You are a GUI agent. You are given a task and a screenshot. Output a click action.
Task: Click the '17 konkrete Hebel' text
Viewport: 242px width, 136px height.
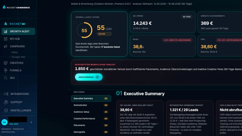[110, 47]
